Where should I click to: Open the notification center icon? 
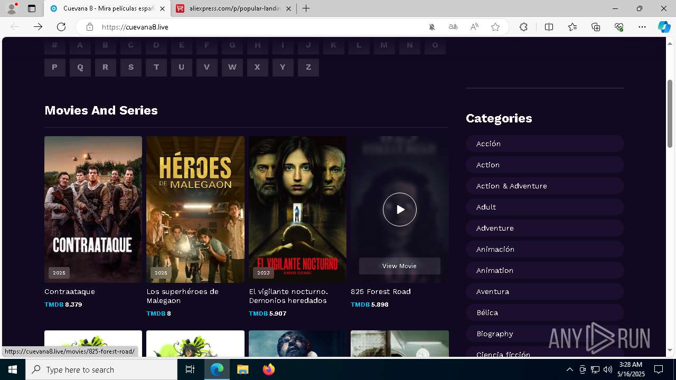coord(659,369)
